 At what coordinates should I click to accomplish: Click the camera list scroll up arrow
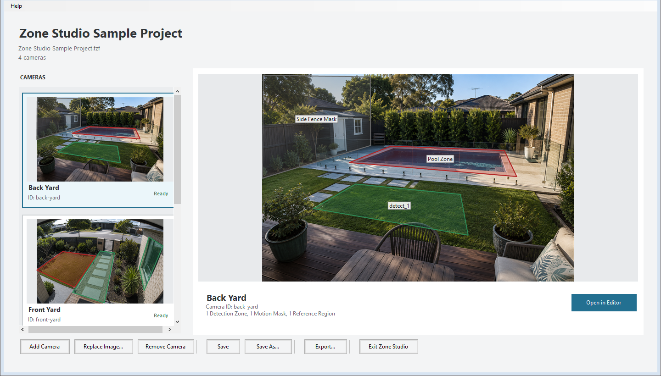pos(178,91)
